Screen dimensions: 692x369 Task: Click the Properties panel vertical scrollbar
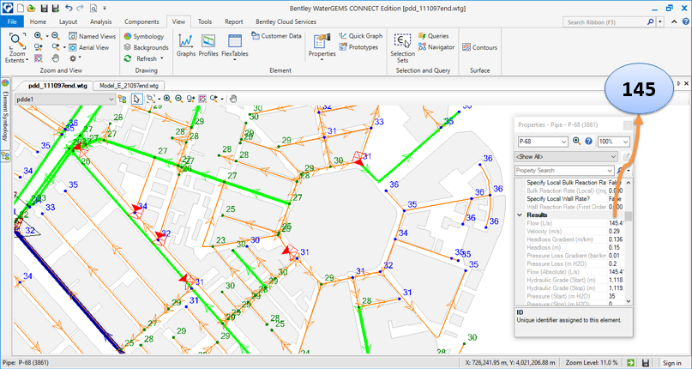click(x=628, y=242)
